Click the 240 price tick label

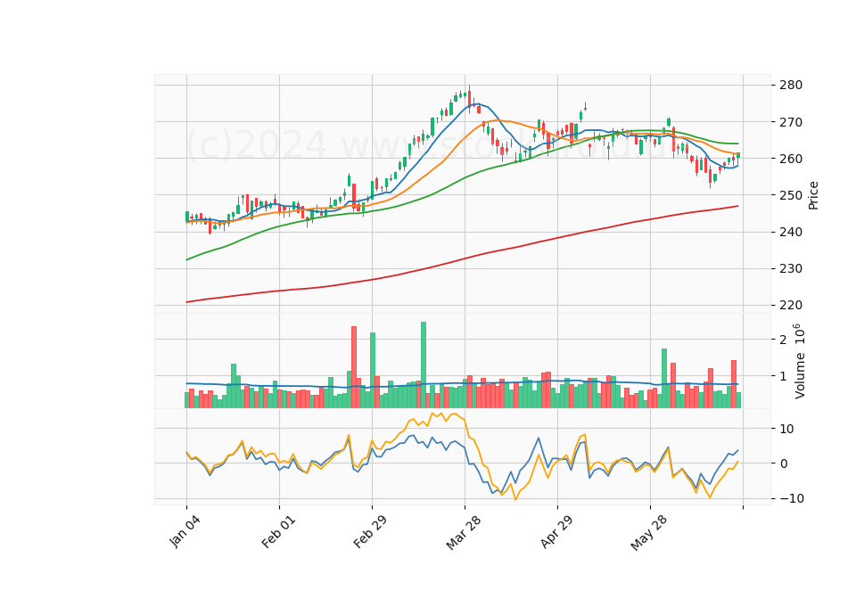(x=791, y=232)
